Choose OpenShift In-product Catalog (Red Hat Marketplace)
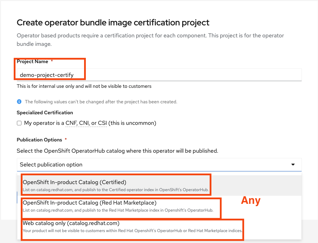318x243 pixels. [159, 206]
